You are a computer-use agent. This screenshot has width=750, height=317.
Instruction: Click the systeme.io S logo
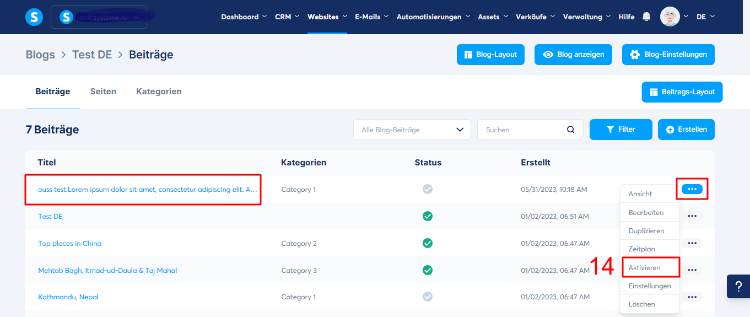[34, 17]
